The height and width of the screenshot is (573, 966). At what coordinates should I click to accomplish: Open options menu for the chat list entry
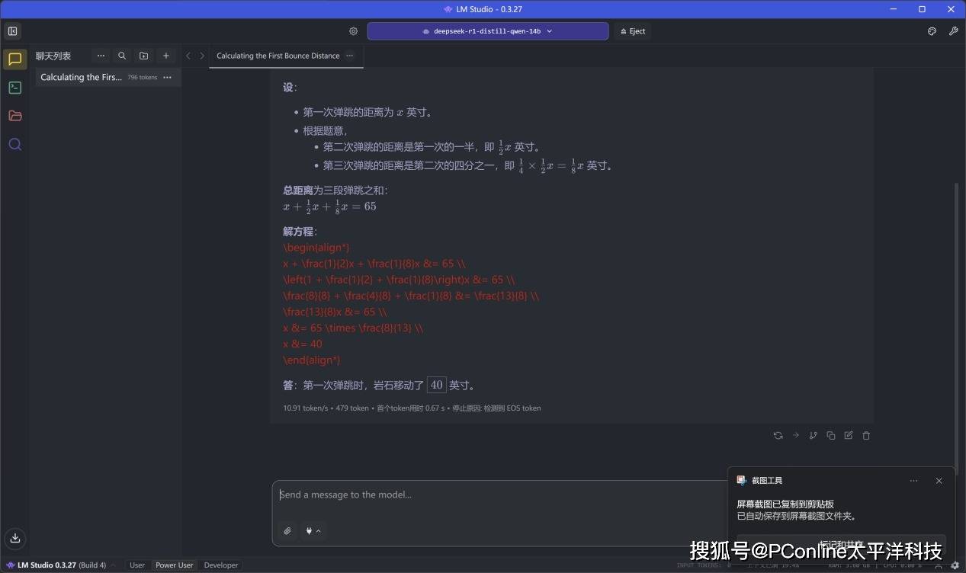167,77
